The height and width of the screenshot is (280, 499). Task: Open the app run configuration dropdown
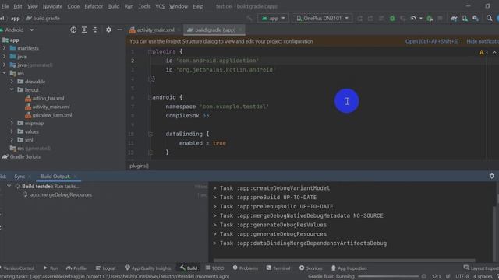[273, 19]
